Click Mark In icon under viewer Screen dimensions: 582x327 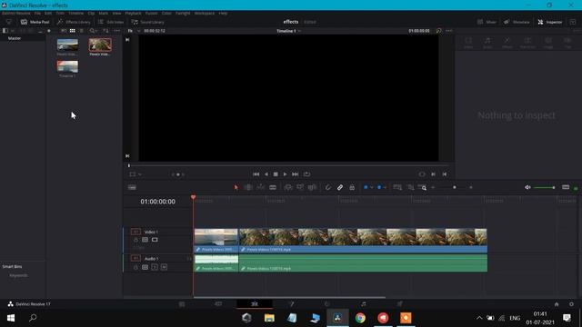(433, 174)
